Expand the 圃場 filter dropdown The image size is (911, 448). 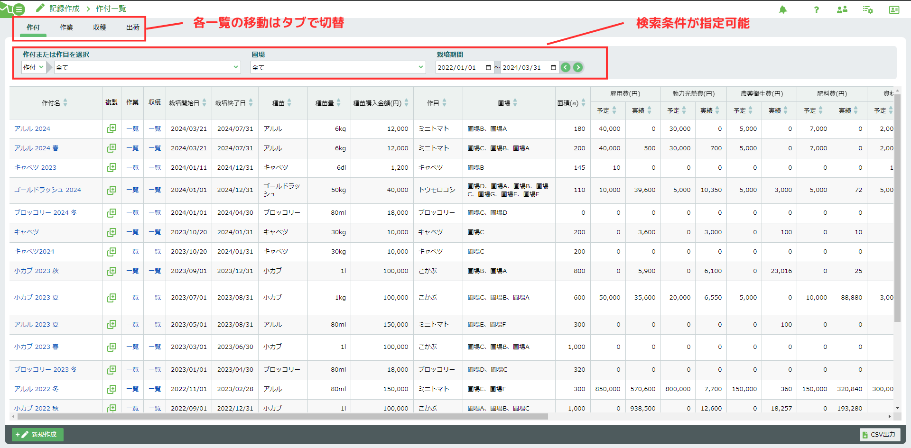[338, 67]
